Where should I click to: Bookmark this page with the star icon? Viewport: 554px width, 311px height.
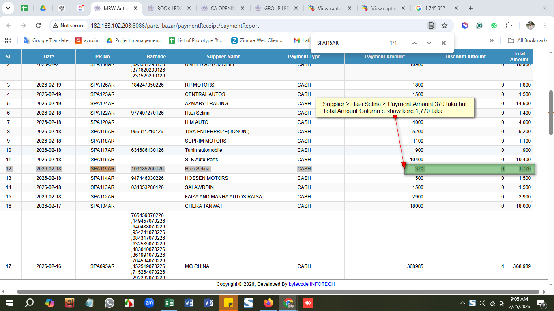pos(444,26)
